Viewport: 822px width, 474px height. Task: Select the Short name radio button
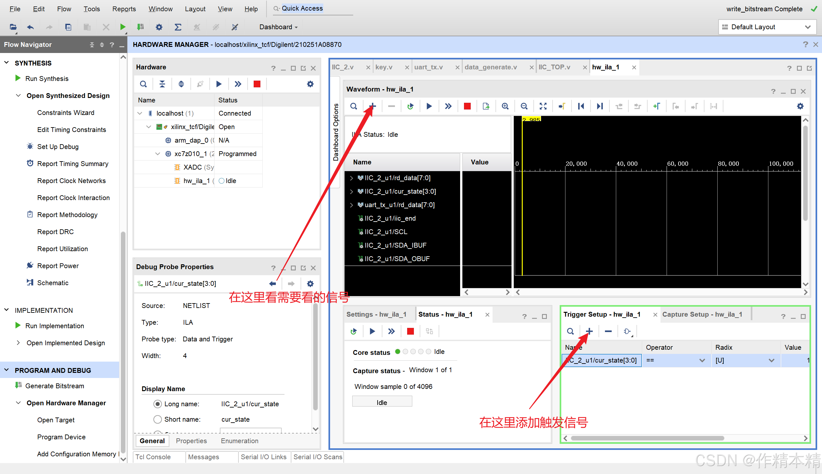[x=158, y=419]
